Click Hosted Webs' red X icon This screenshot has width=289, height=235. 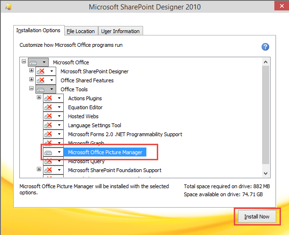pyautogui.click(x=49, y=116)
